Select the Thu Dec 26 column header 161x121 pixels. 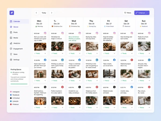coord(92,24)
